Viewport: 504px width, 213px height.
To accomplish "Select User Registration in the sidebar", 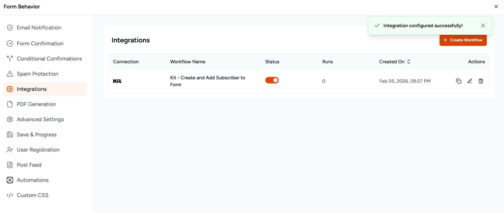I will [x=38, y=150].
